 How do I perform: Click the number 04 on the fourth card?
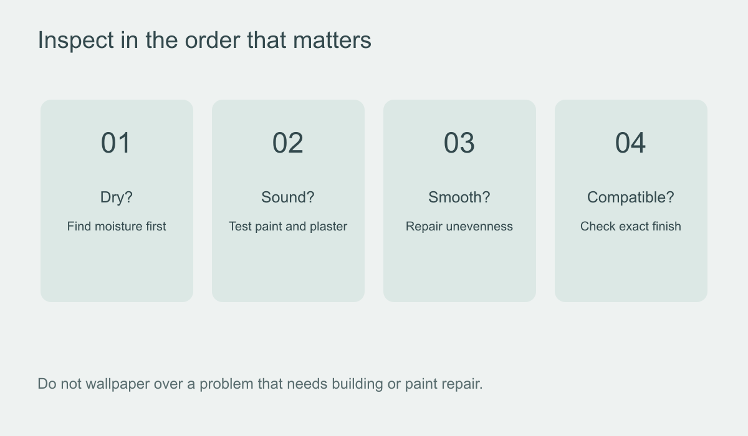tap(631, 143)
